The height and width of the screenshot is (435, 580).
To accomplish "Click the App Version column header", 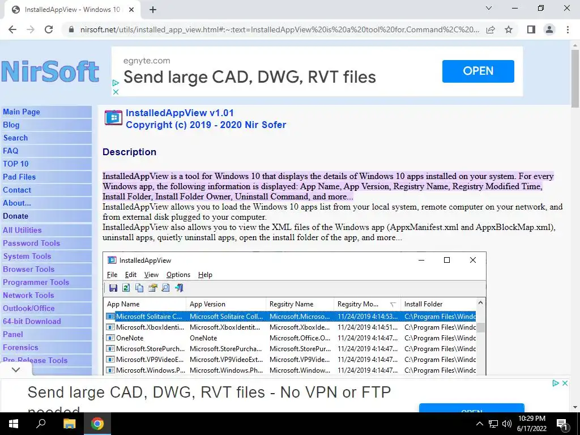I will [226, 304].
